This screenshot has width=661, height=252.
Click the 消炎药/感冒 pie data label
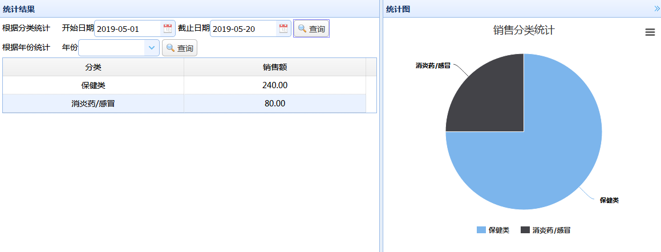pos(433,65)
